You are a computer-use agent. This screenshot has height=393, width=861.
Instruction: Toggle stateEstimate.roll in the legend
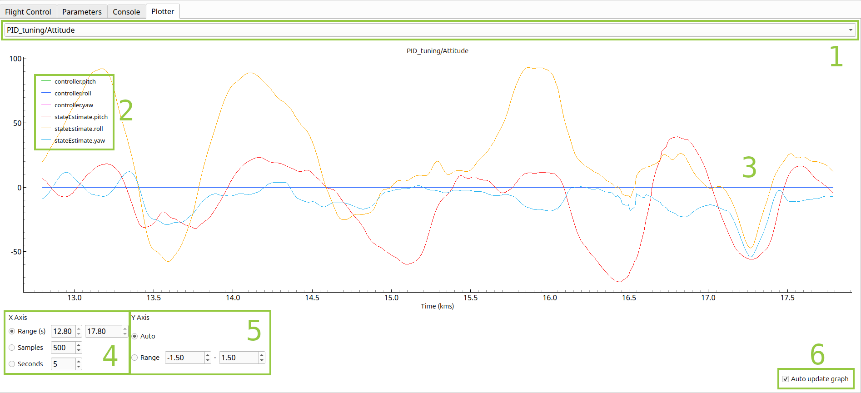(79, 129)
